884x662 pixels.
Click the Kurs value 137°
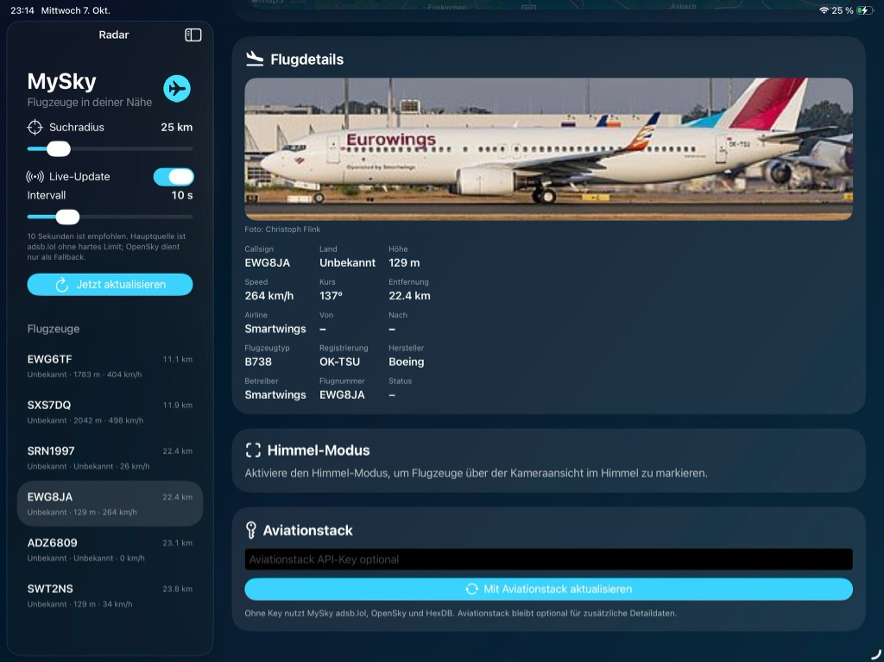[331, 295]
